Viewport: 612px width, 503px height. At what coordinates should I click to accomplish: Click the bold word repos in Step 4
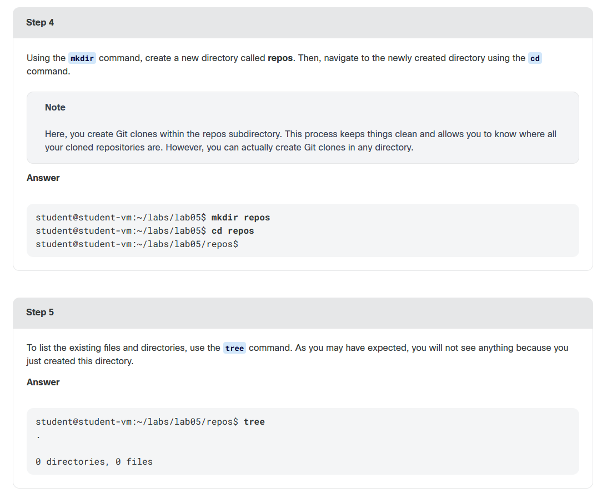tap(280, 58)
